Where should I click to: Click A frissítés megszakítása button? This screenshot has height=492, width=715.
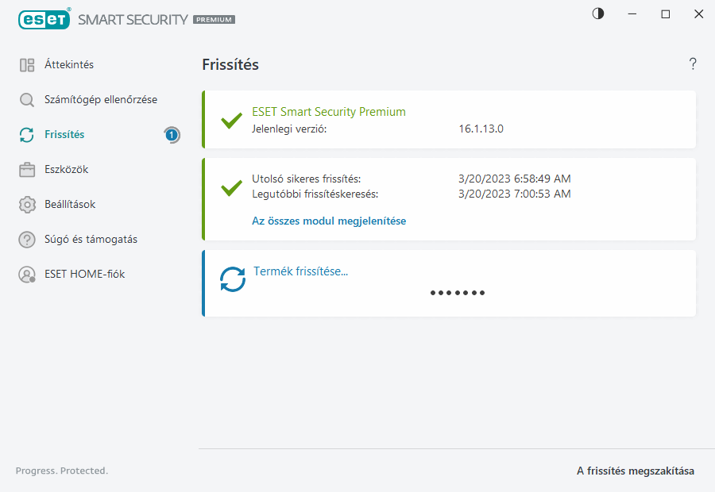coord(635,471)
